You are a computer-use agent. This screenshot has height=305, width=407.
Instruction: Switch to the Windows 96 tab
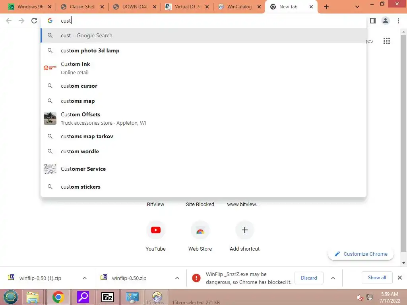tap(26, 7)
